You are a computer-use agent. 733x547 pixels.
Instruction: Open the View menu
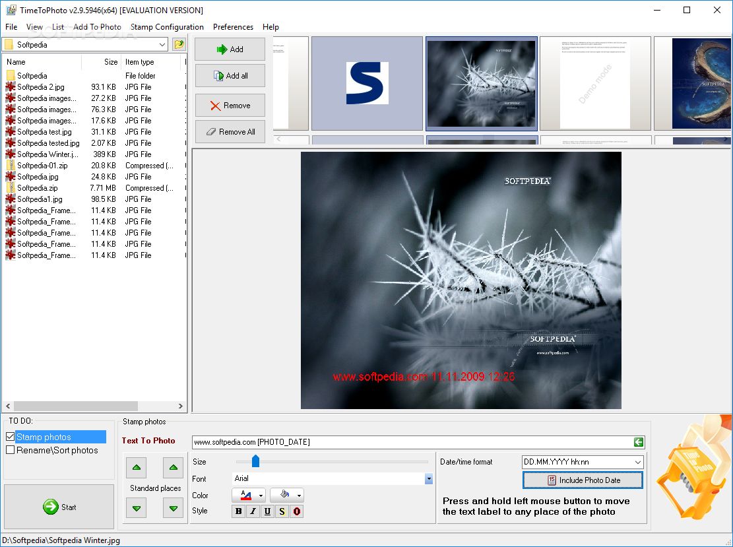(x=34, y=27)
